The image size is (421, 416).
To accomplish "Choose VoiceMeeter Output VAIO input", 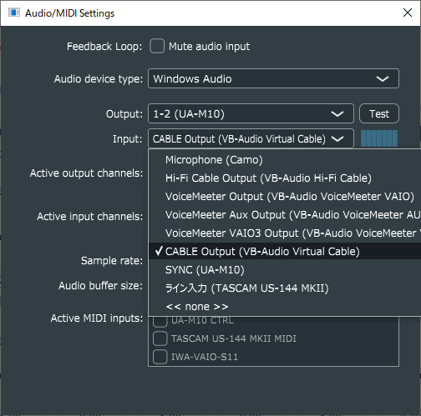I will click(x=285, y=197).
